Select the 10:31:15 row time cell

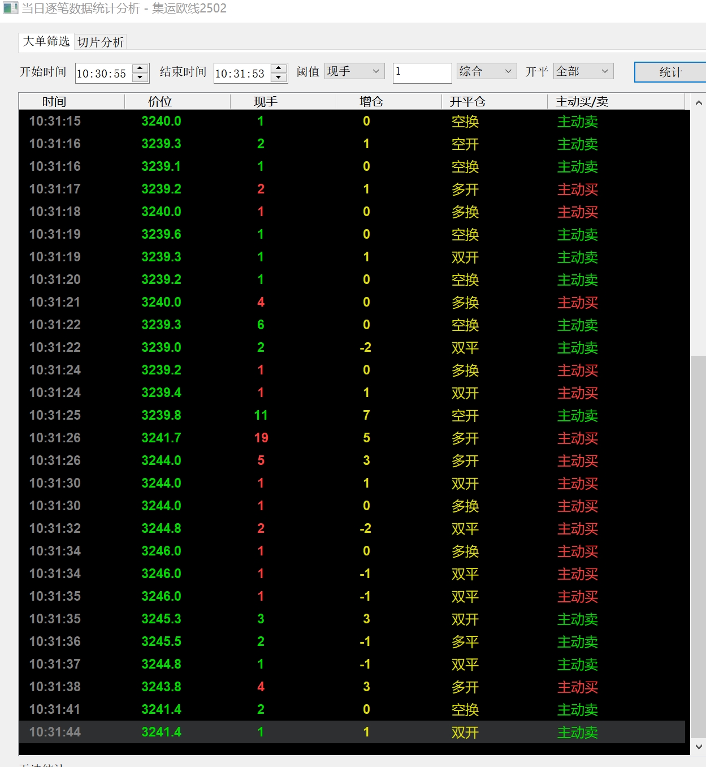[55, 121]
